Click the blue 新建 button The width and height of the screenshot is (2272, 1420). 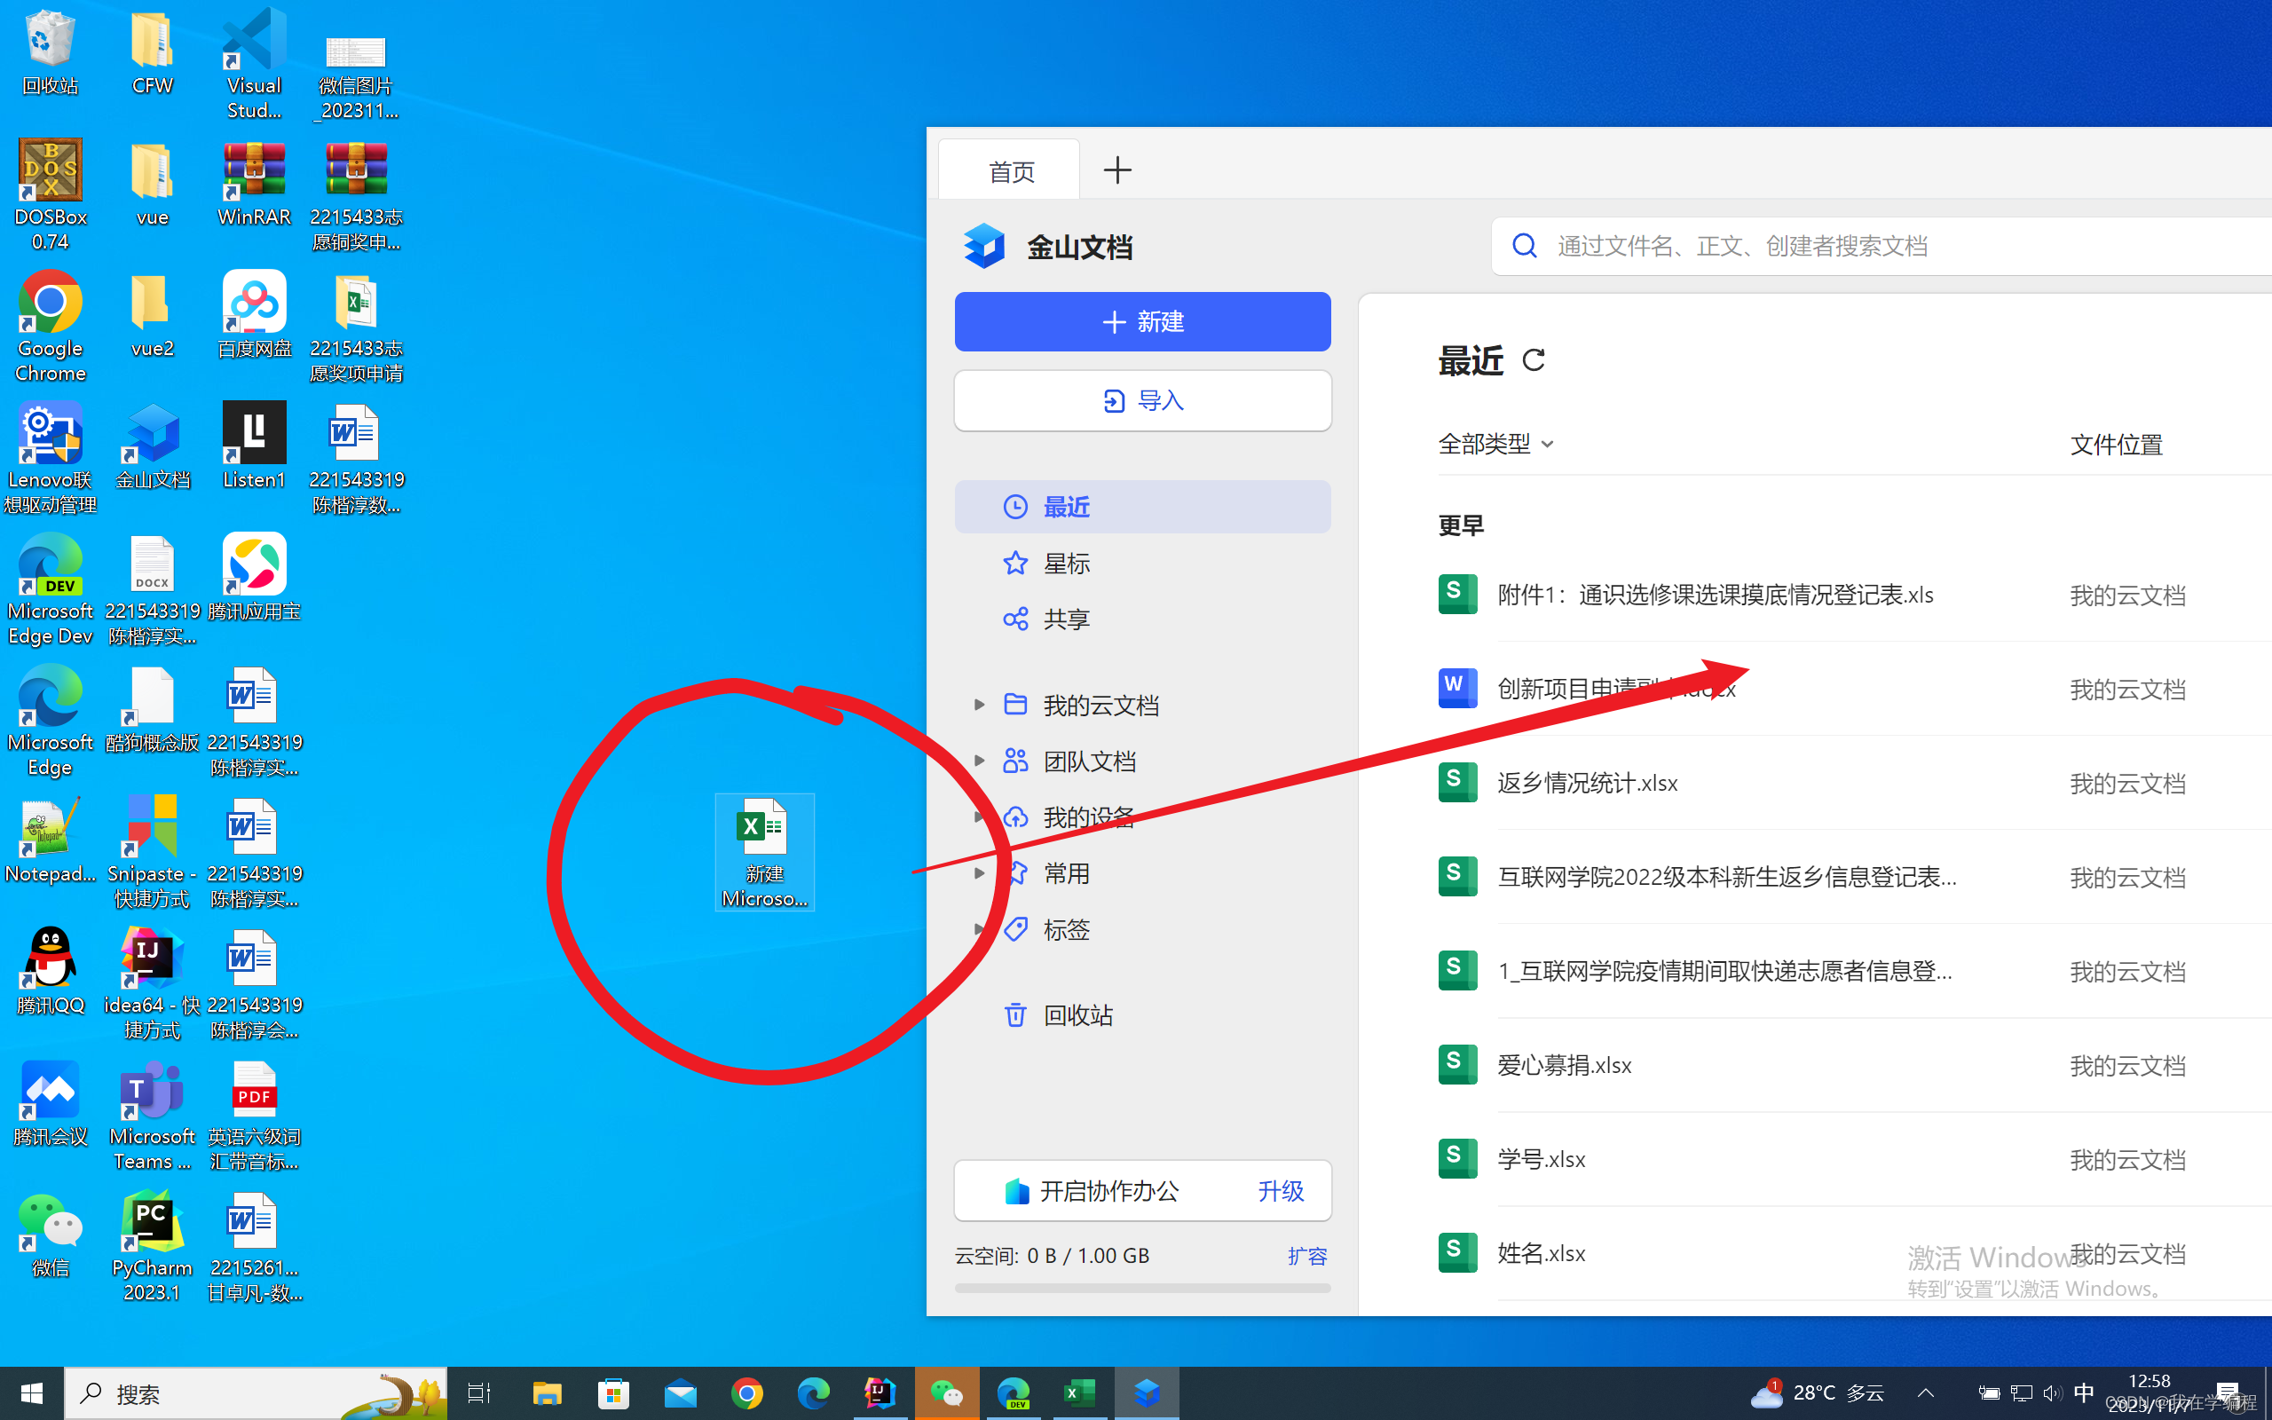coord(1141,322)
